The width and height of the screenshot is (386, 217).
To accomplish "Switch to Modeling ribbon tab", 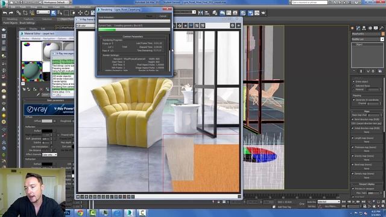I will 12,19.
